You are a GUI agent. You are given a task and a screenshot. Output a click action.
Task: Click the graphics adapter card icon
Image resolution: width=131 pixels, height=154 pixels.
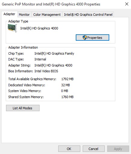12,28
